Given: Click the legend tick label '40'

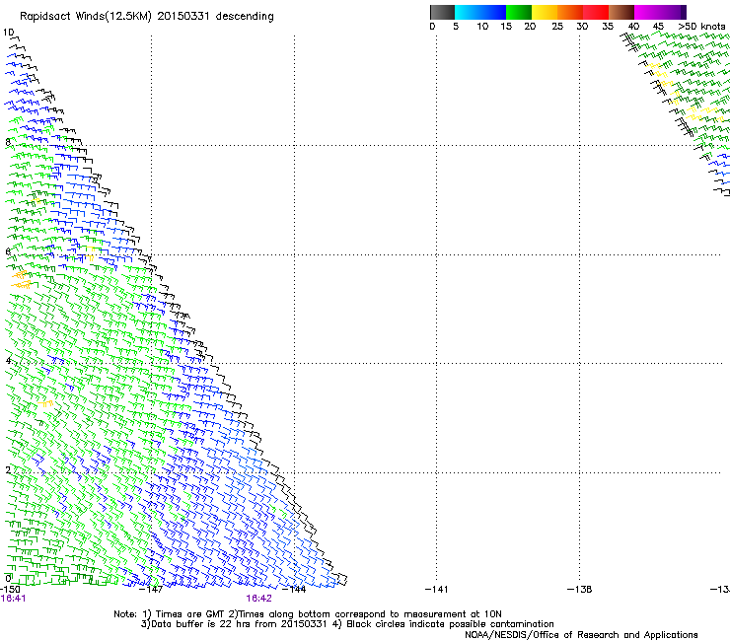Looking at the screenshot, I should pos(633,27).
